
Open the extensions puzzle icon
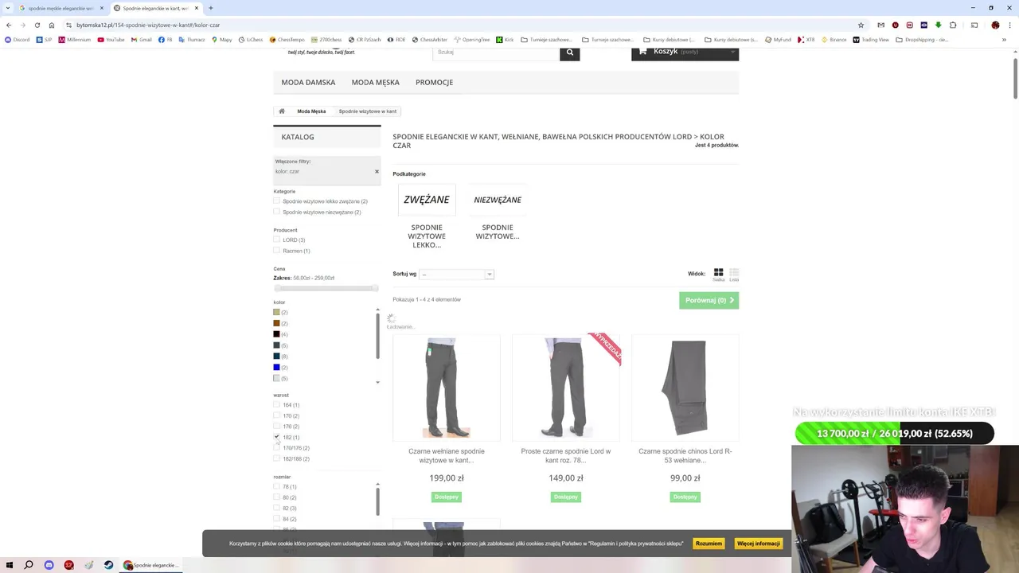[x=952, y=25]
